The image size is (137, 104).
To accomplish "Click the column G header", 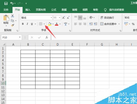I will coord(102,44).
